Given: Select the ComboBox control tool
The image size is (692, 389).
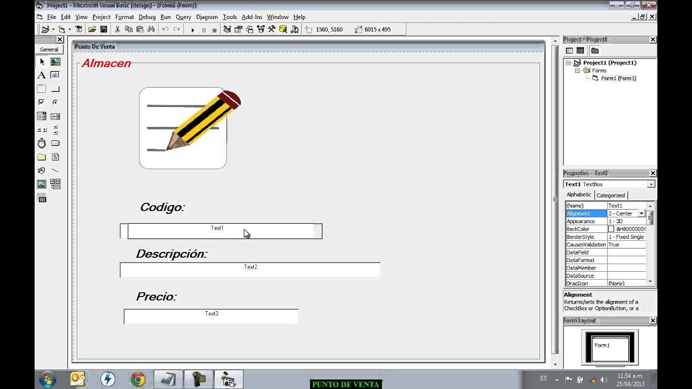Looking at the screenshot, I should click(42, 116).
